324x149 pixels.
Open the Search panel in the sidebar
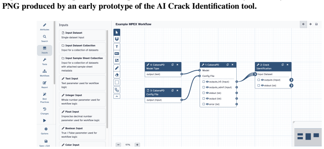[45, 39]
